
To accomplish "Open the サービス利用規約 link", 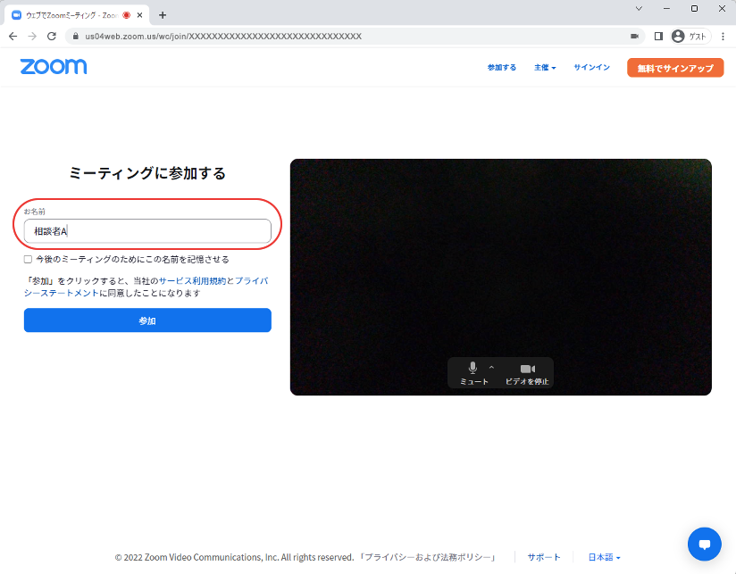I will click(x=192, y=281).
